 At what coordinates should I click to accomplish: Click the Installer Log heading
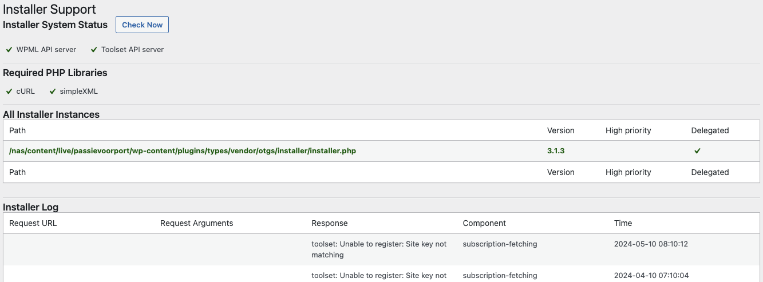[x=31, y=207]
